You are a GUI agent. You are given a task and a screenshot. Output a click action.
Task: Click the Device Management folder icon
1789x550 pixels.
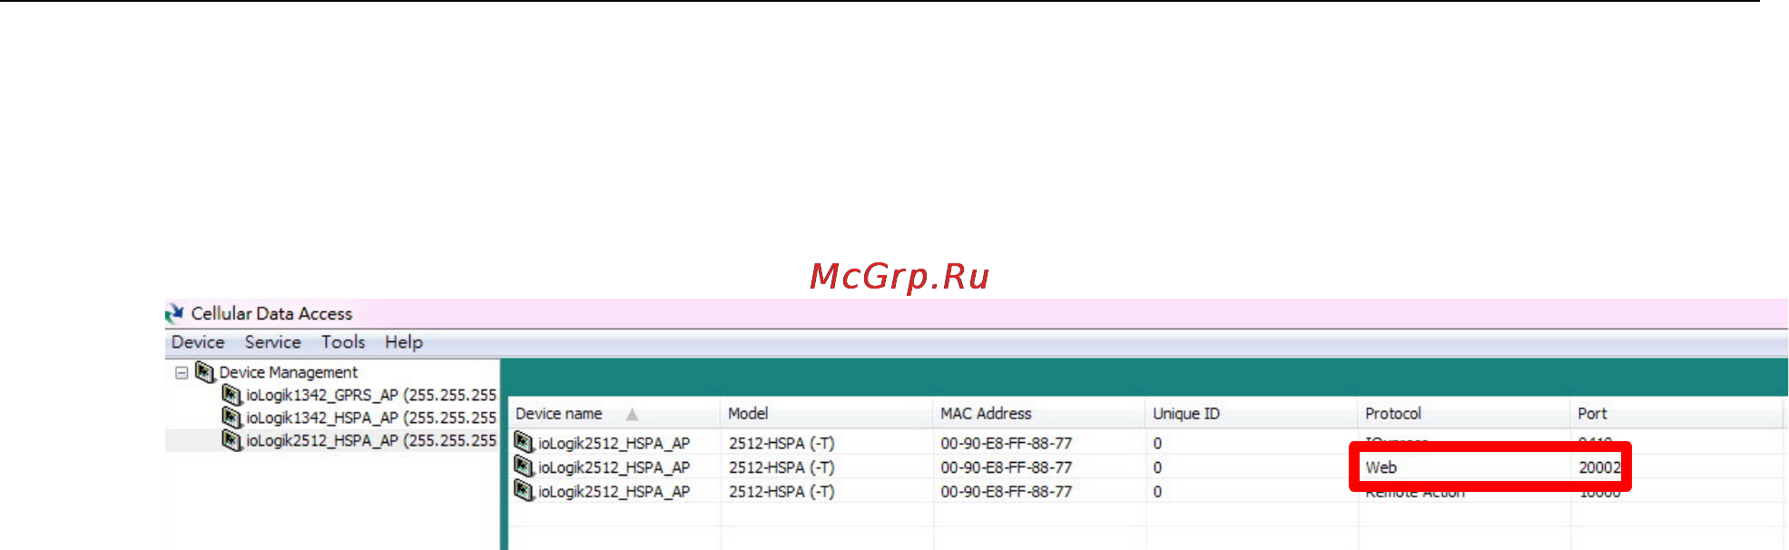205,372
